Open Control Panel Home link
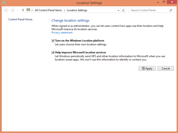 tap(20, 19)
